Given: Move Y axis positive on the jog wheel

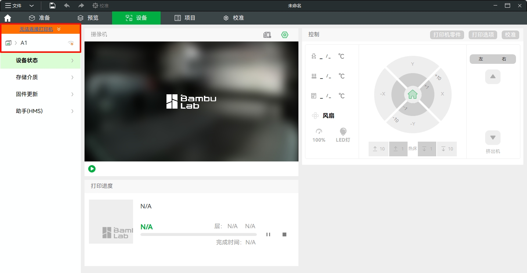Looking at the screenshot, I should coord(412,64).
